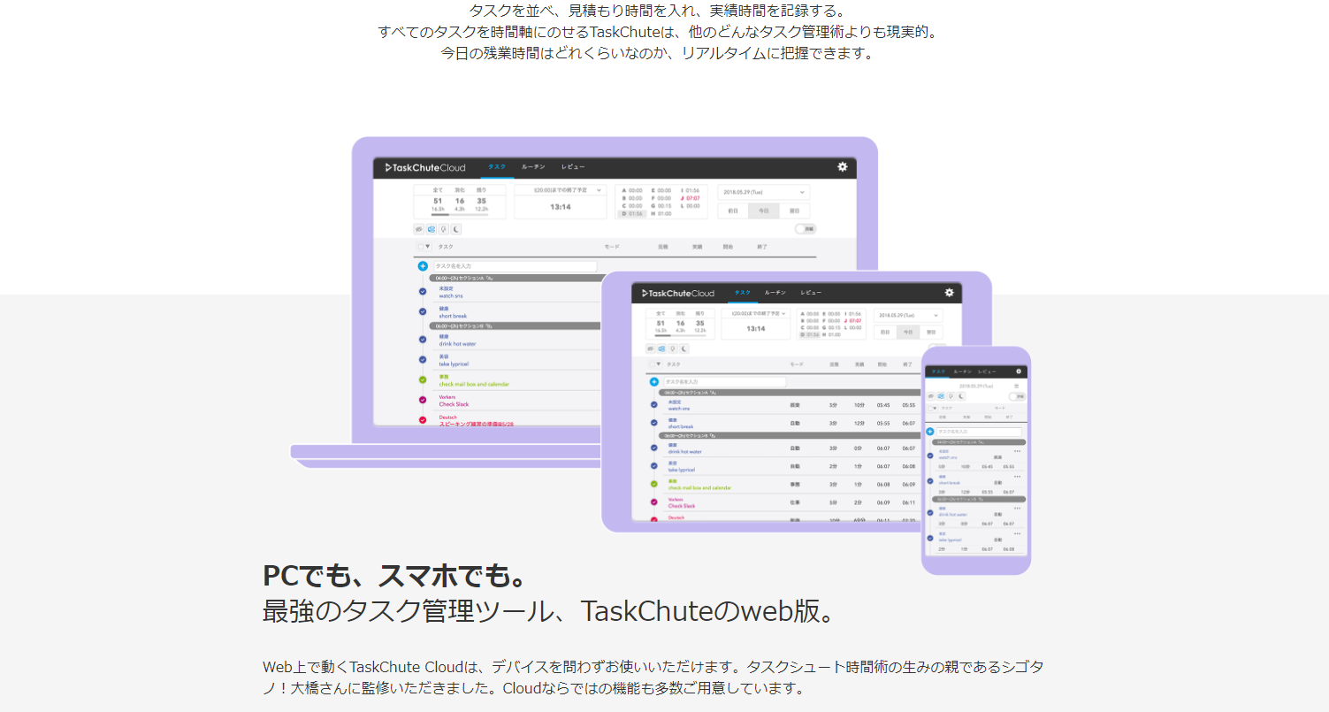Screen dimensions: 1329x712
Task: Open the three-dot menu for phone's short break
Action: tap(1017, 477)
